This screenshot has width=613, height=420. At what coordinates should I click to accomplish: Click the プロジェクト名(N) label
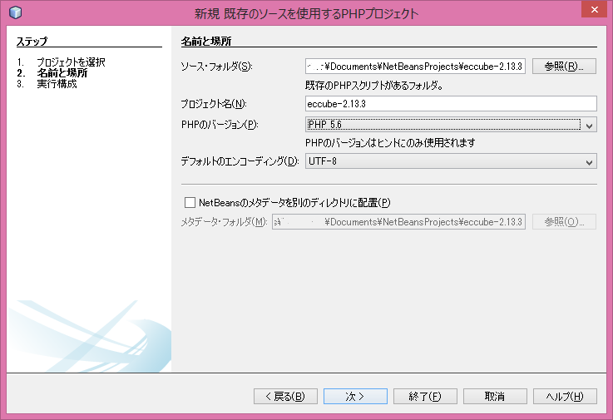[214, 104]
